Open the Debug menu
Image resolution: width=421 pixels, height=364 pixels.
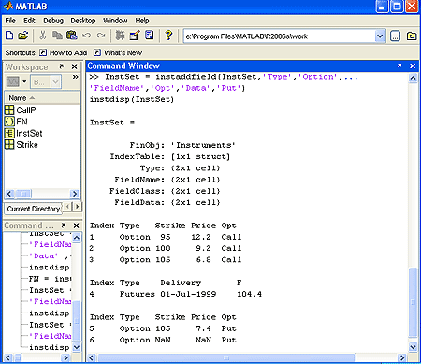(x=53, y=21)
